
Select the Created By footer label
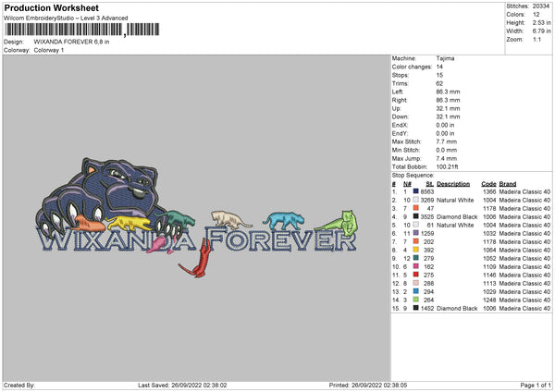19,385
